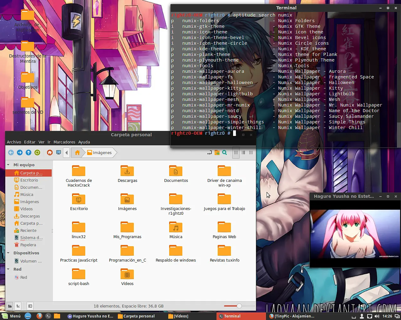This screenshot has width=401, height=320.
Task: Open the Ver menu
Action: (41, 142)
